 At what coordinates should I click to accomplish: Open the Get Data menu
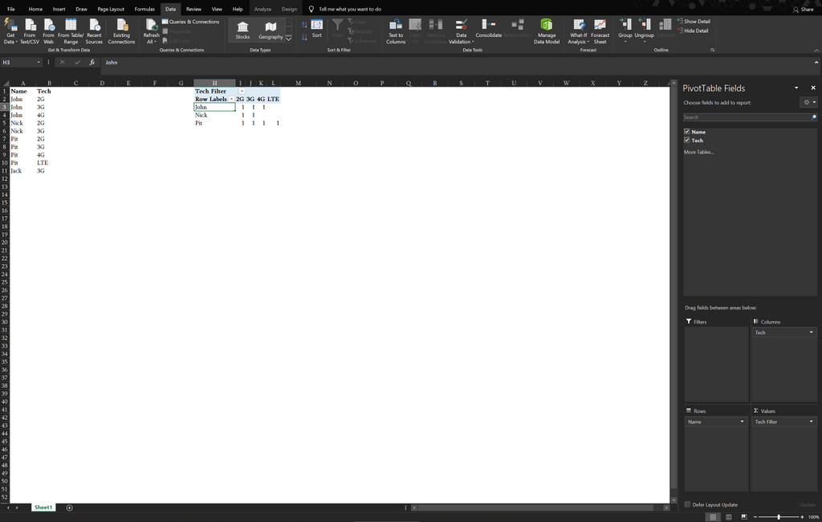10,31
